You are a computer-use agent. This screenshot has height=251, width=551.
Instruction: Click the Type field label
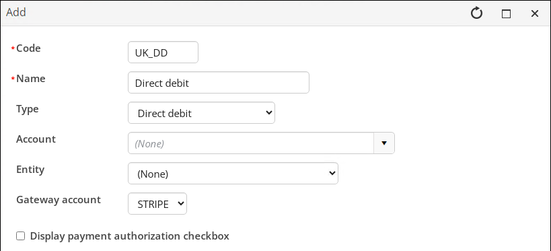pos(28,109)
